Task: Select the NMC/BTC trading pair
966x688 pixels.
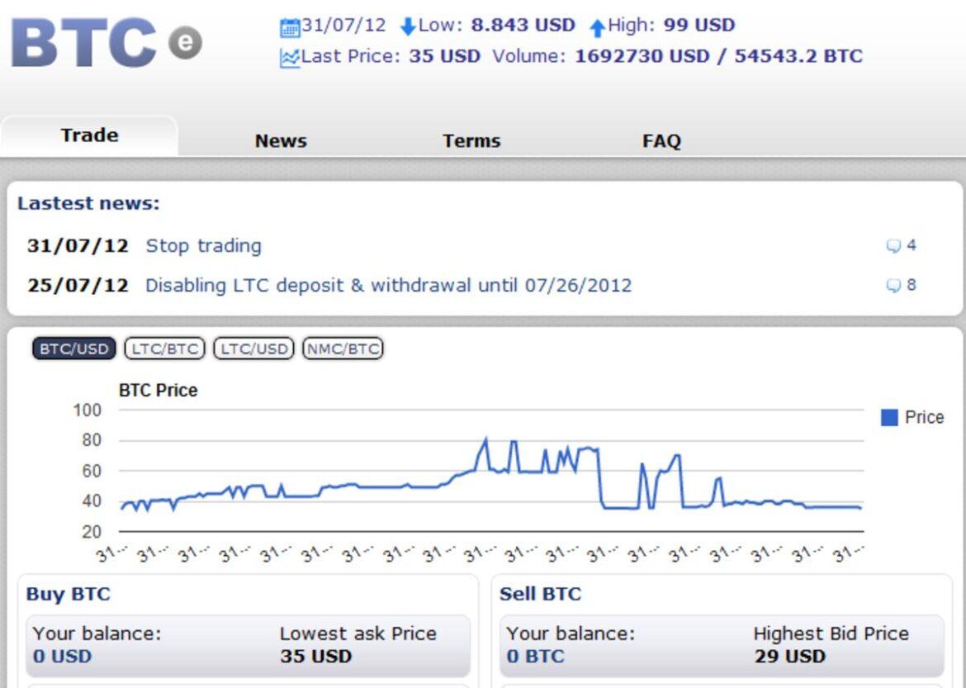Action: [x=343, y=349]
